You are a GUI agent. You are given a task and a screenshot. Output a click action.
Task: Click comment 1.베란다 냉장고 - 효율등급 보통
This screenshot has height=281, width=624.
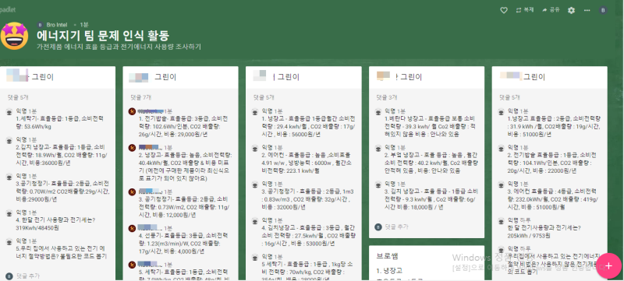click(430, 126)
